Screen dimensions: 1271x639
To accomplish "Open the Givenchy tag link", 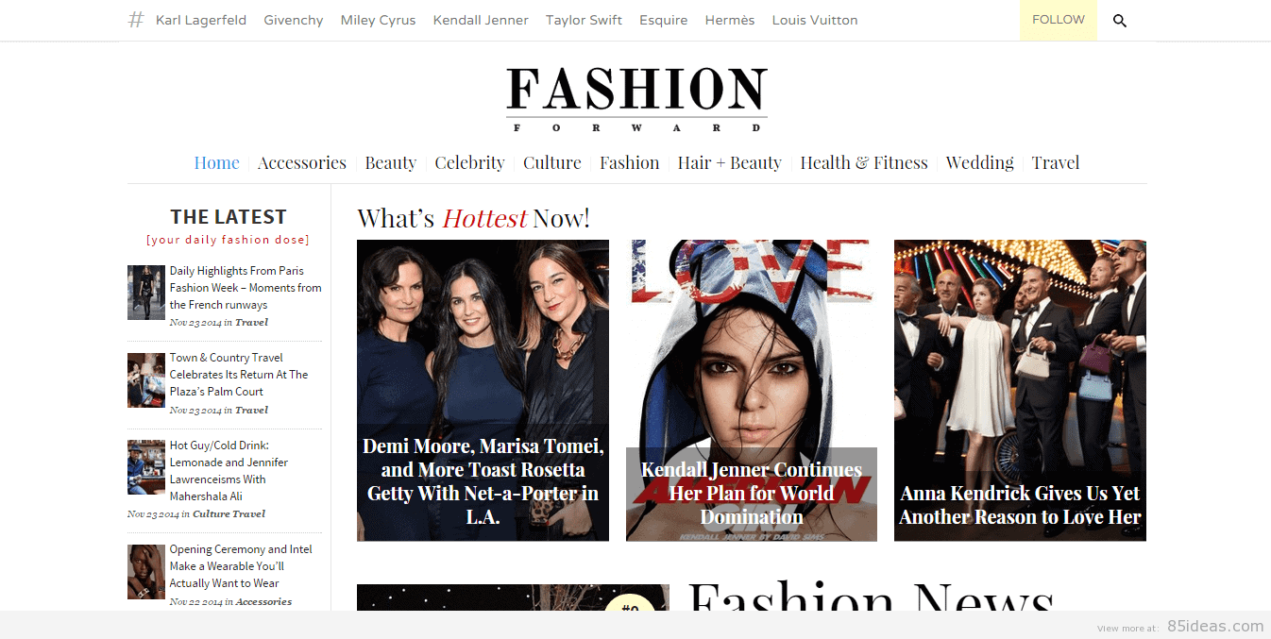I will point(294,20).
